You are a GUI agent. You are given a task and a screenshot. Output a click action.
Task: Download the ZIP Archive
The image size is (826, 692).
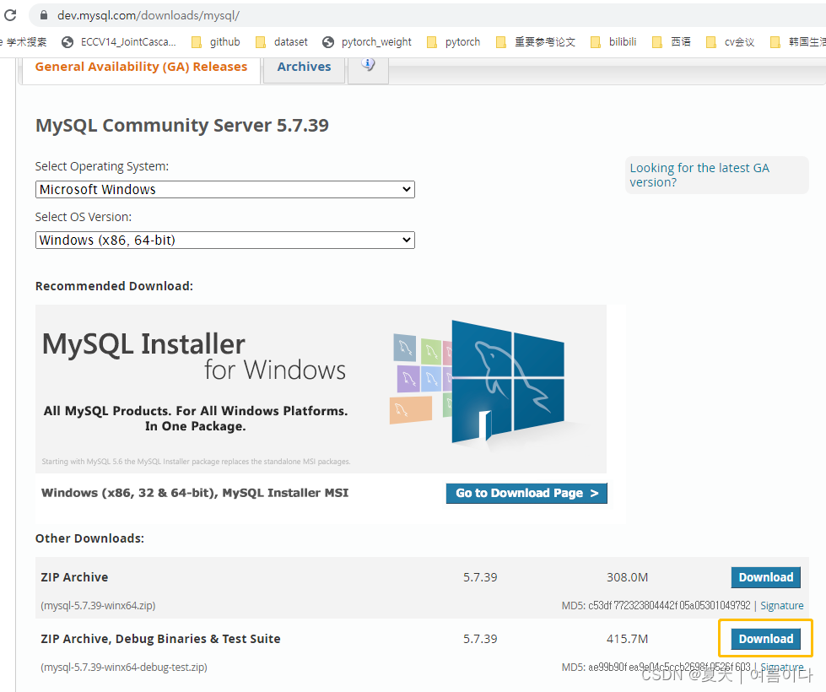[765, 577]
